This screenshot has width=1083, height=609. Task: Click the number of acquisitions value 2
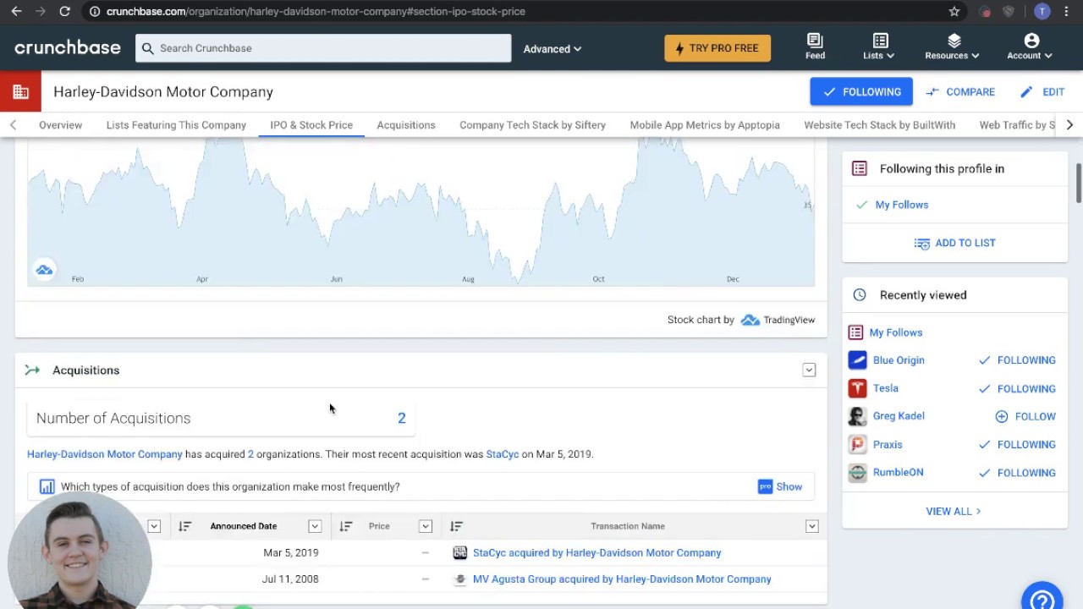402,418
